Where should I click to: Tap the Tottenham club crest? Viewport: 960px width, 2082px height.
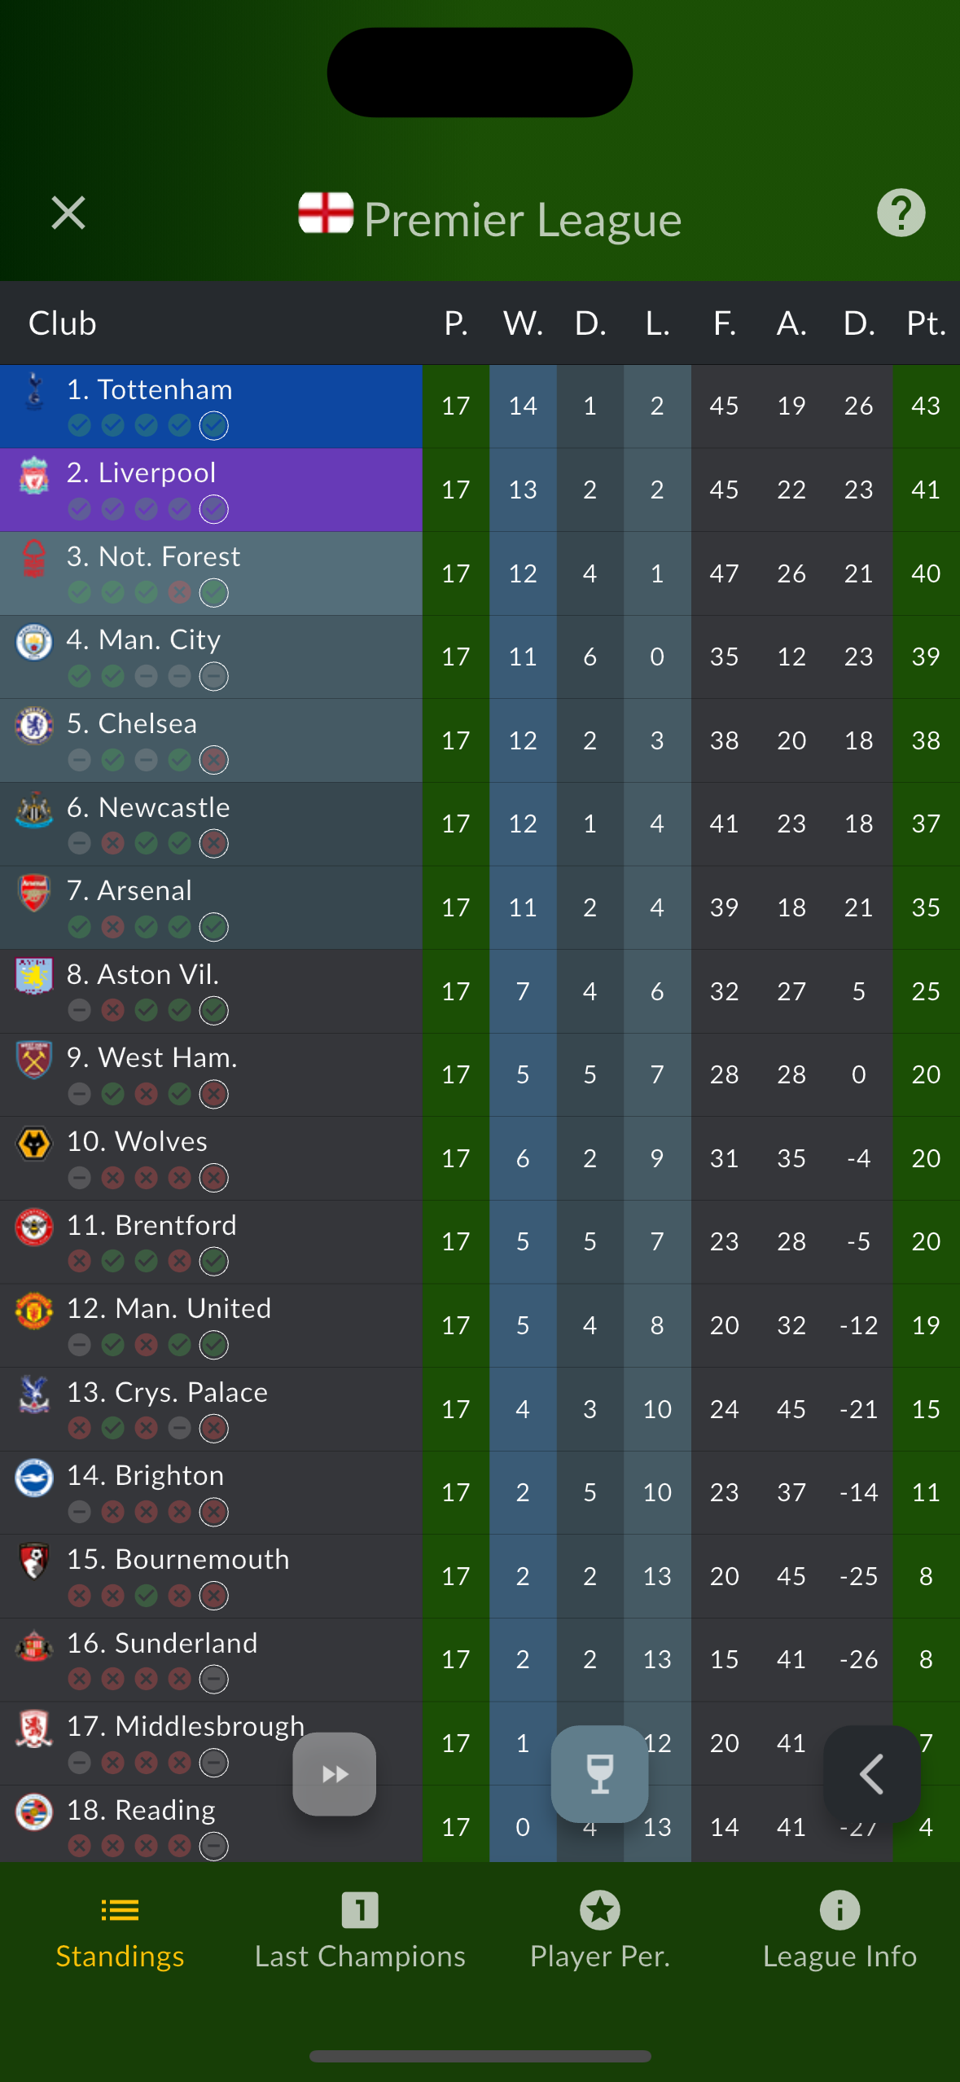[x=34, y=391]
